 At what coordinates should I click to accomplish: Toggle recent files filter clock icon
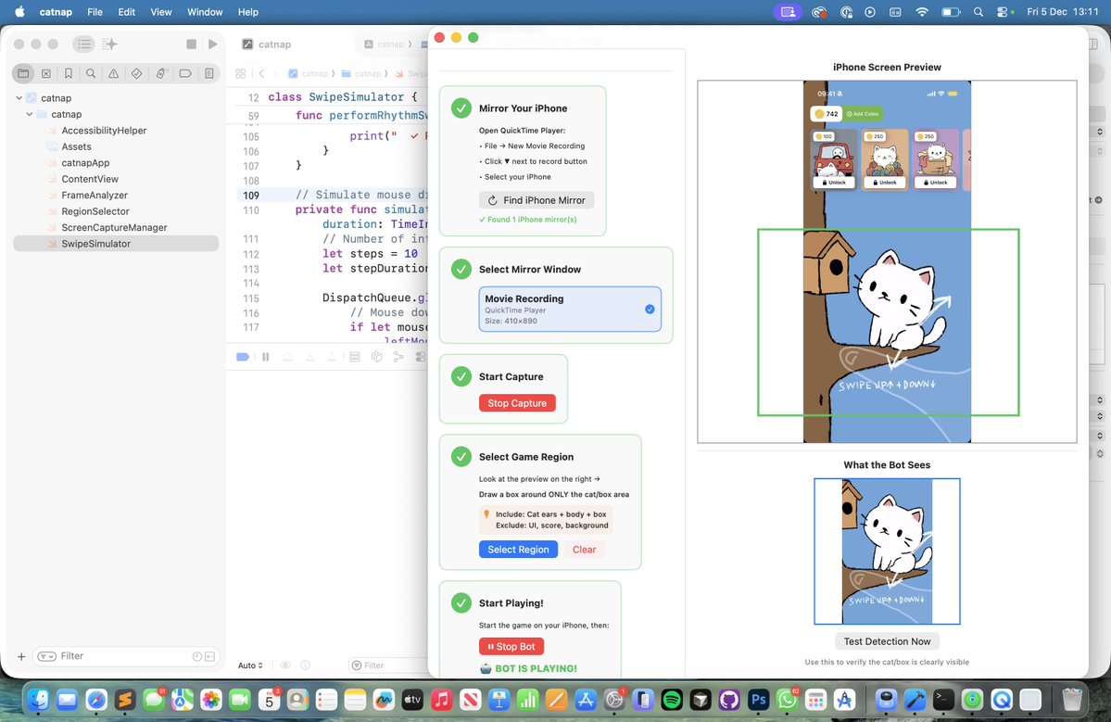(197, 657)
